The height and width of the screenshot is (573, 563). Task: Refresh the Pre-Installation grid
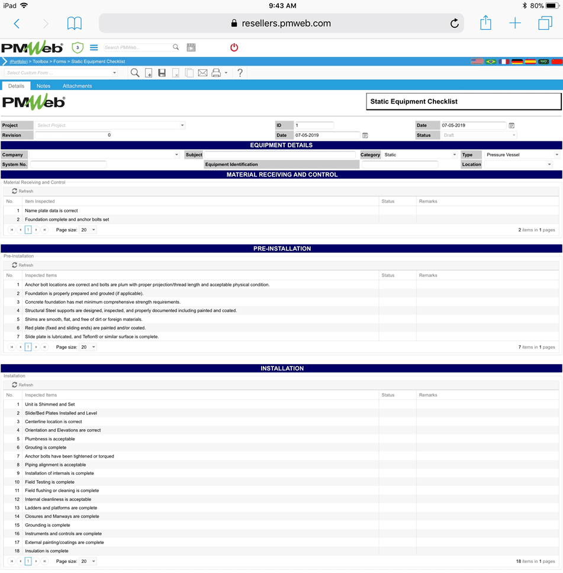22,265
